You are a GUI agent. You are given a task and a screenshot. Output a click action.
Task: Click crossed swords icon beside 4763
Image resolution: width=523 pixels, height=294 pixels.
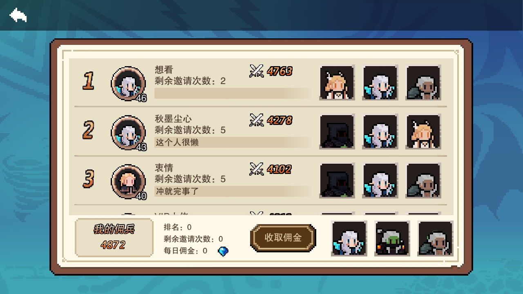(257, 71)
